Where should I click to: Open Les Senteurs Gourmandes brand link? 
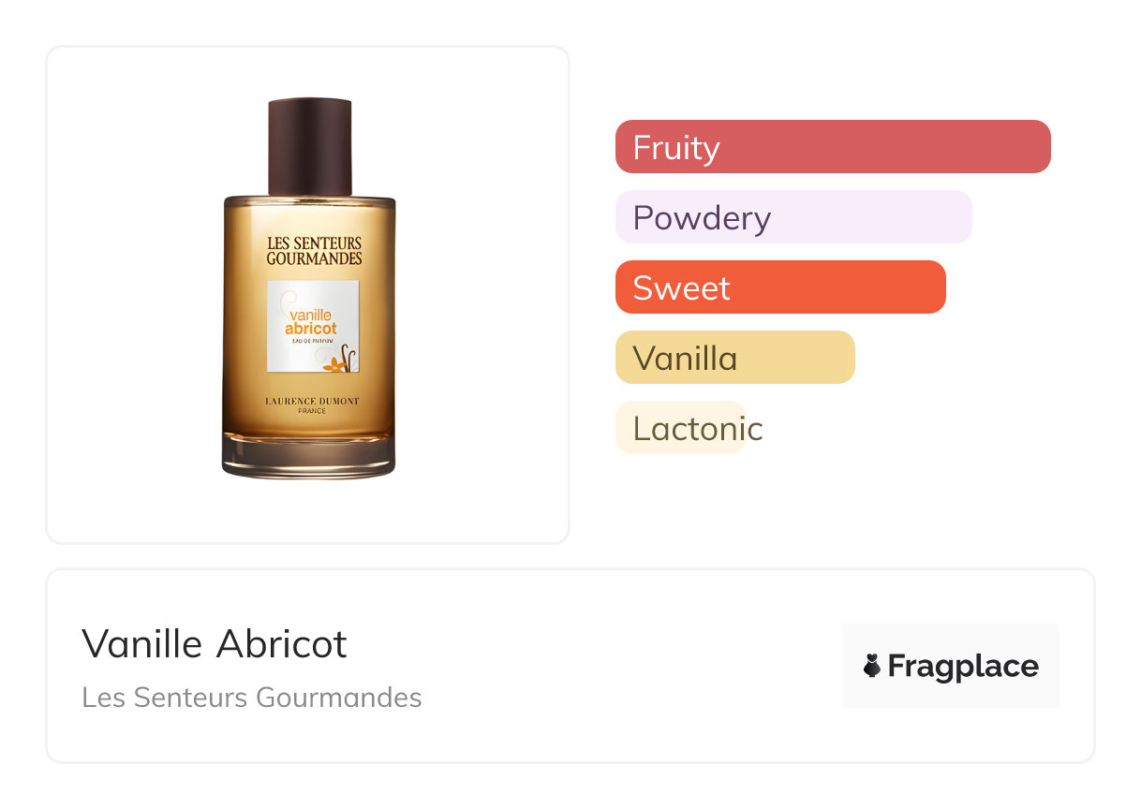(x=251, y=698)
